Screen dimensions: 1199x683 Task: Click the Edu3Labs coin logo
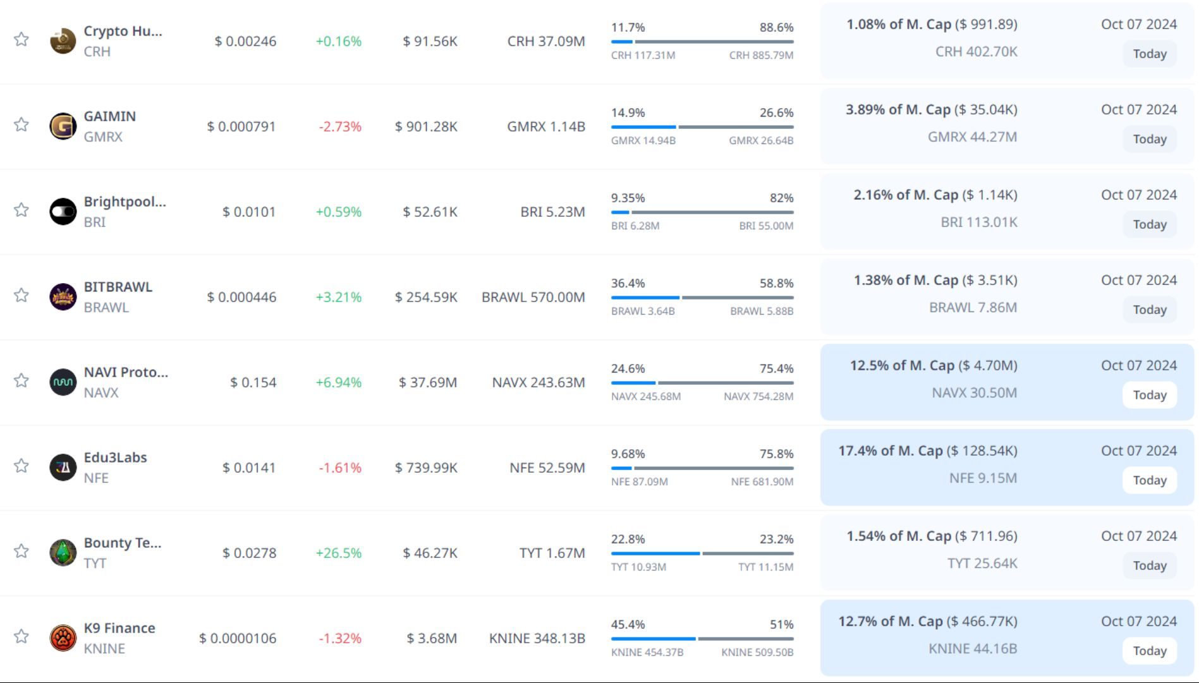(63, 468)
